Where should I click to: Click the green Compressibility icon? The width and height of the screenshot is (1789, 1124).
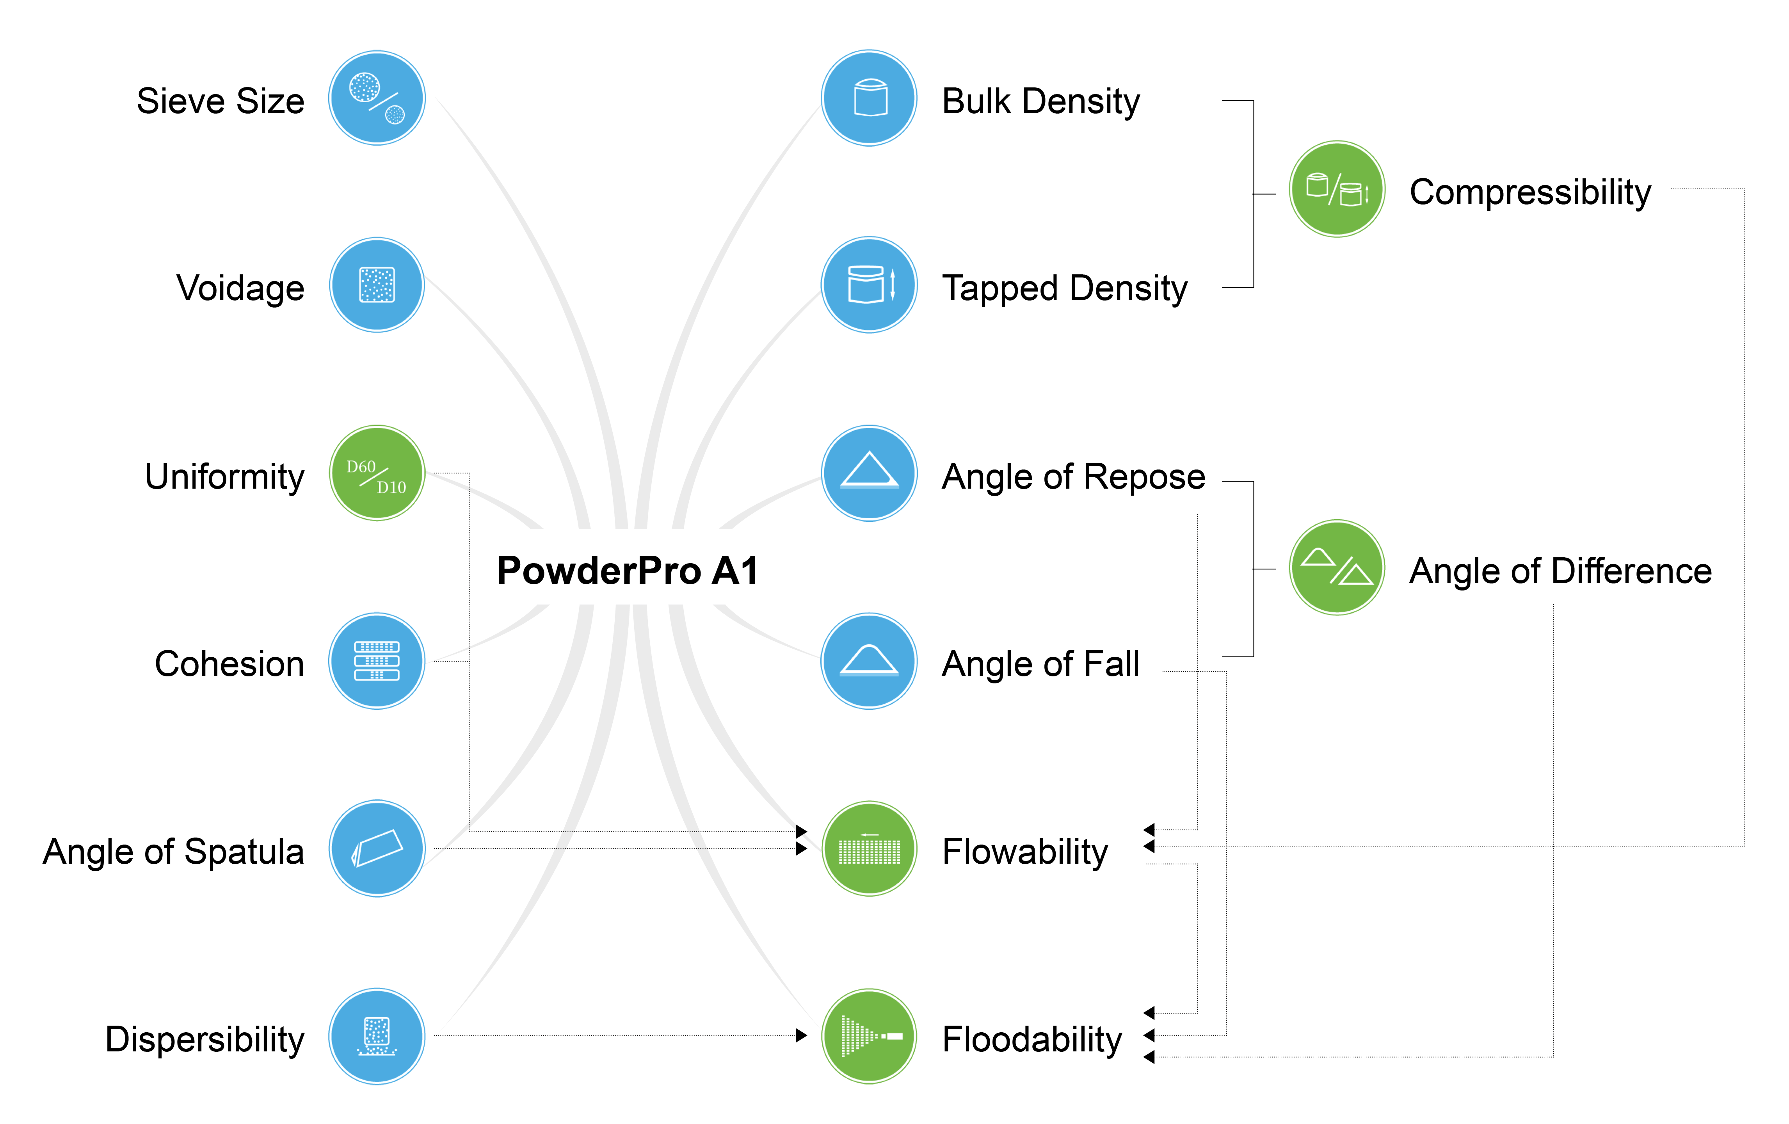(1337, 189)
